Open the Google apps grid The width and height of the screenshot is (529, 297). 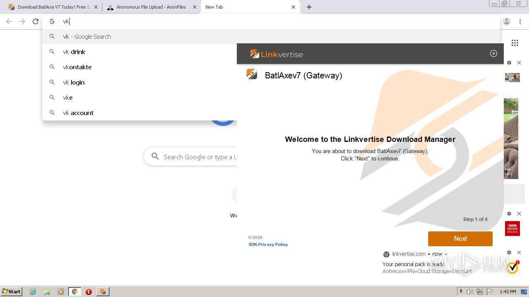[x=515, y=43]
